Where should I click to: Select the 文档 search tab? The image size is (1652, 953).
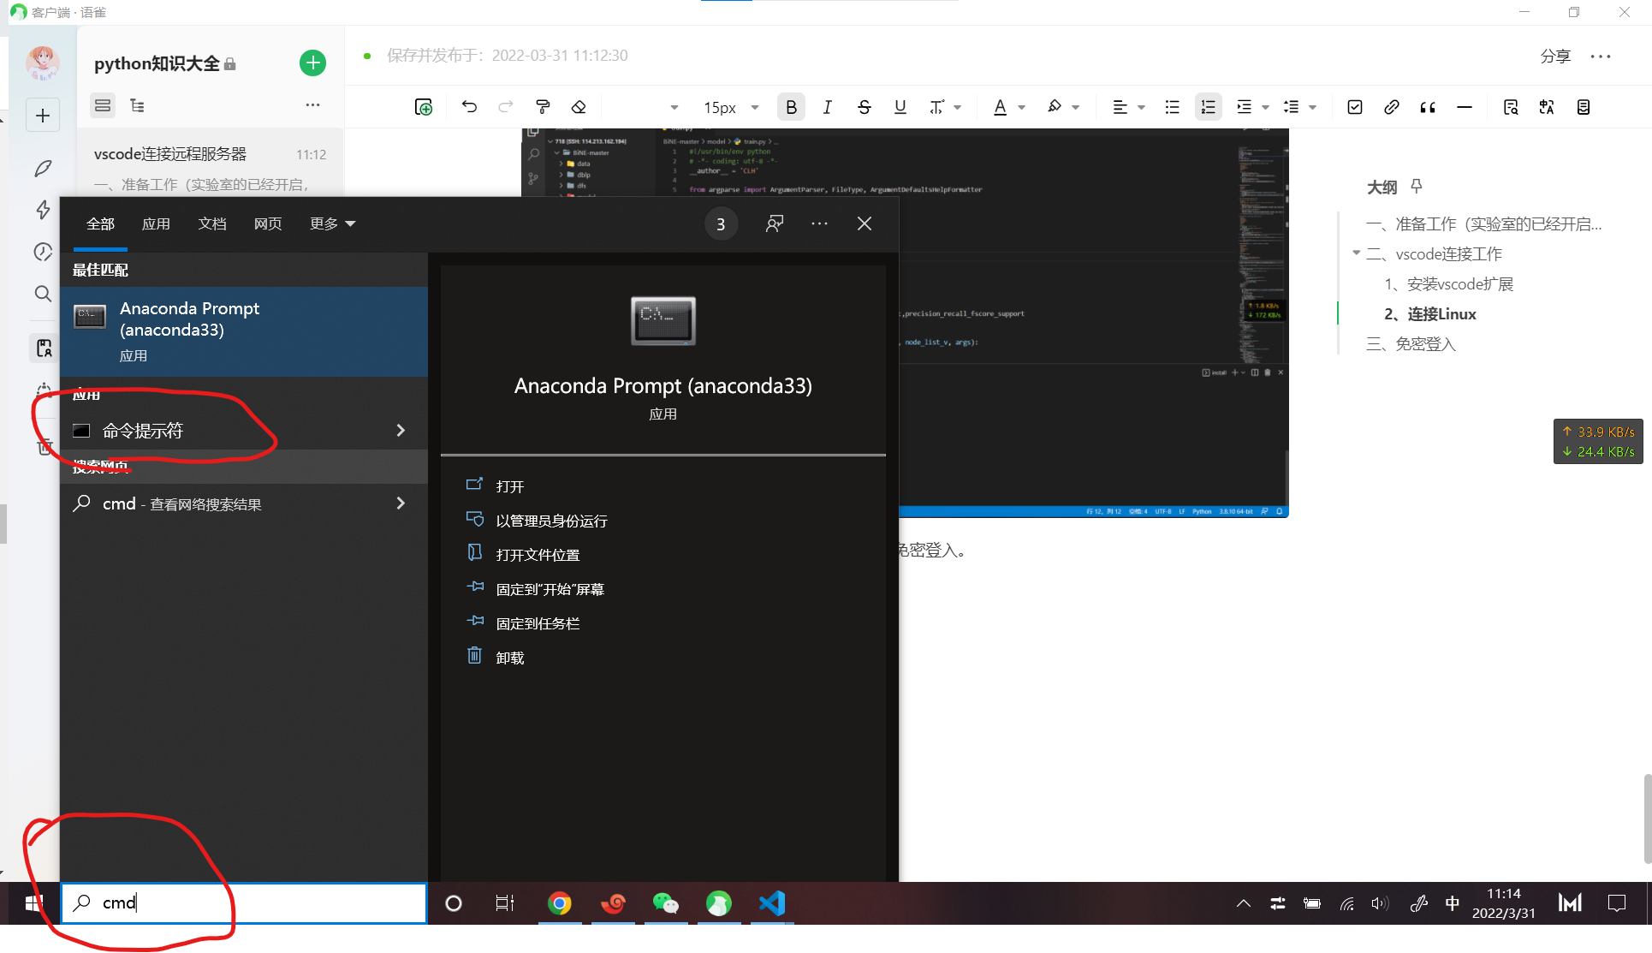point(212,224)
